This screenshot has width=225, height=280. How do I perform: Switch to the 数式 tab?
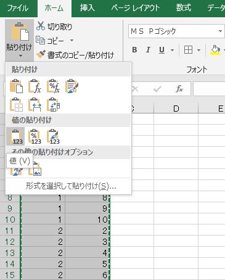pos(184,8)
